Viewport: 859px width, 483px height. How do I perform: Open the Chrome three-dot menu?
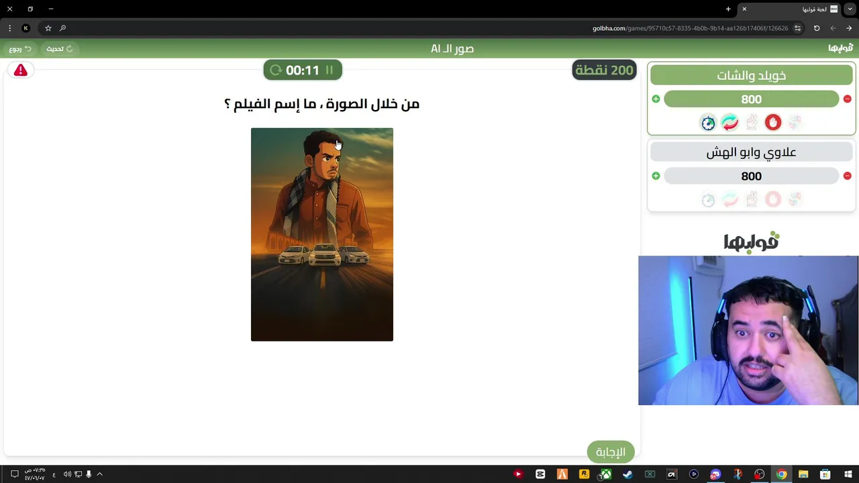9,28
